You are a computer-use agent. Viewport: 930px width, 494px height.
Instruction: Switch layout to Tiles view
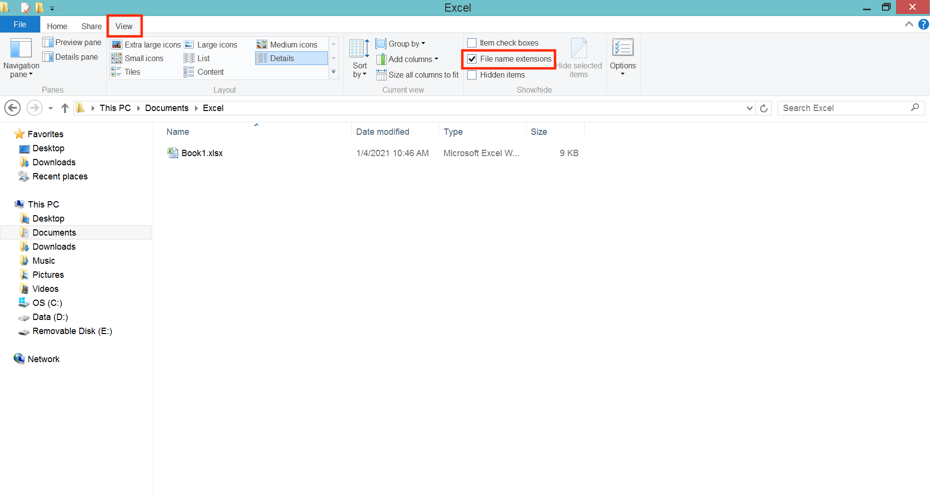(126, 72)
